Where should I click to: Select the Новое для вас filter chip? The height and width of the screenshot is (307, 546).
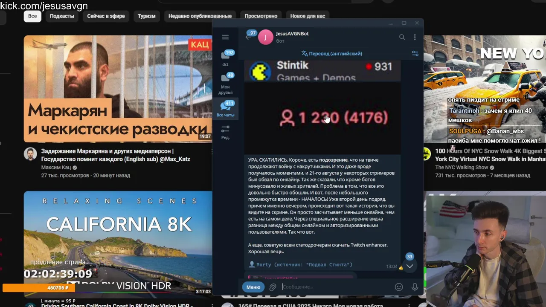(x=308, y=16)
